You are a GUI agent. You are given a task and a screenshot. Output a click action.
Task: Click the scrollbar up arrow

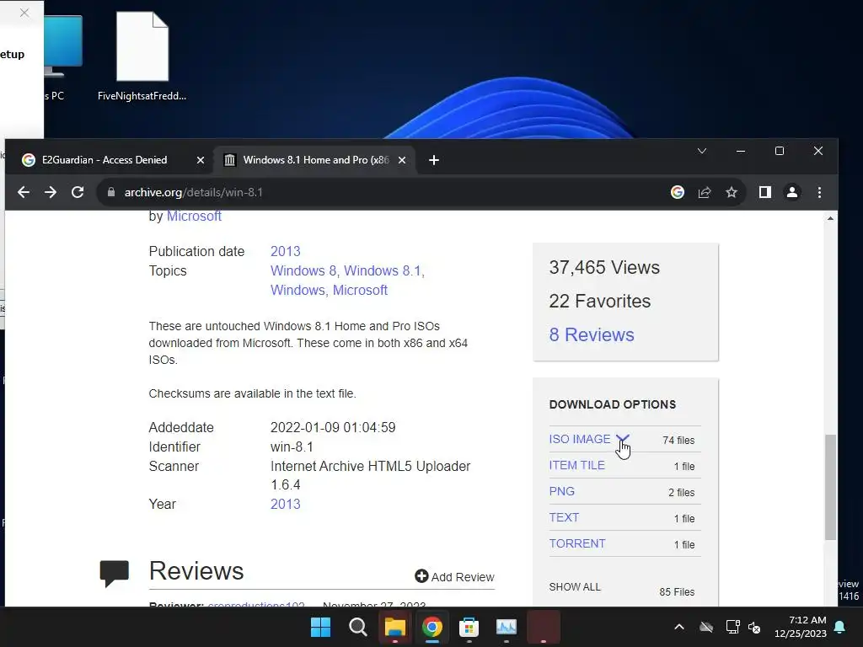[x=830, y=218]
